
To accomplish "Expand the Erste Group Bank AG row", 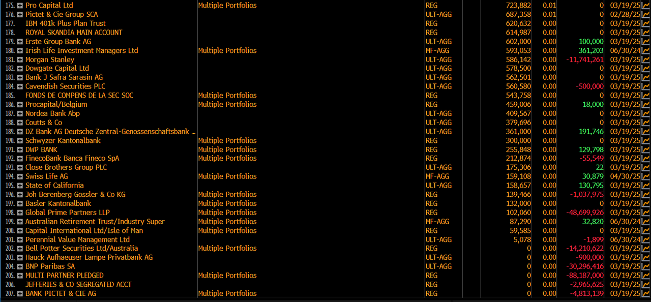I will point(20,42).
